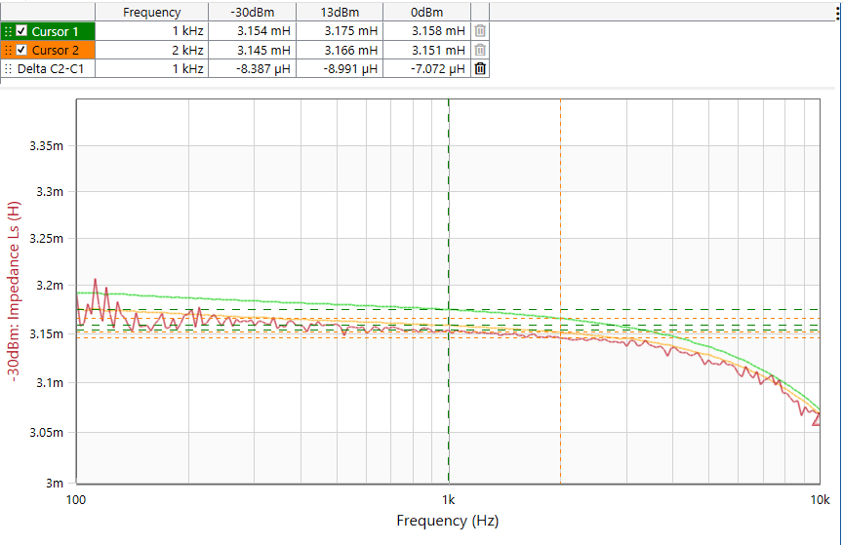Delete Cursor 1 with its trash icon

tap(480, 31)
